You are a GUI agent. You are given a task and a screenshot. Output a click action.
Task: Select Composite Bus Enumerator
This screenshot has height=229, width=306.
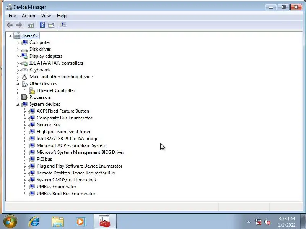tap(64, 118)
